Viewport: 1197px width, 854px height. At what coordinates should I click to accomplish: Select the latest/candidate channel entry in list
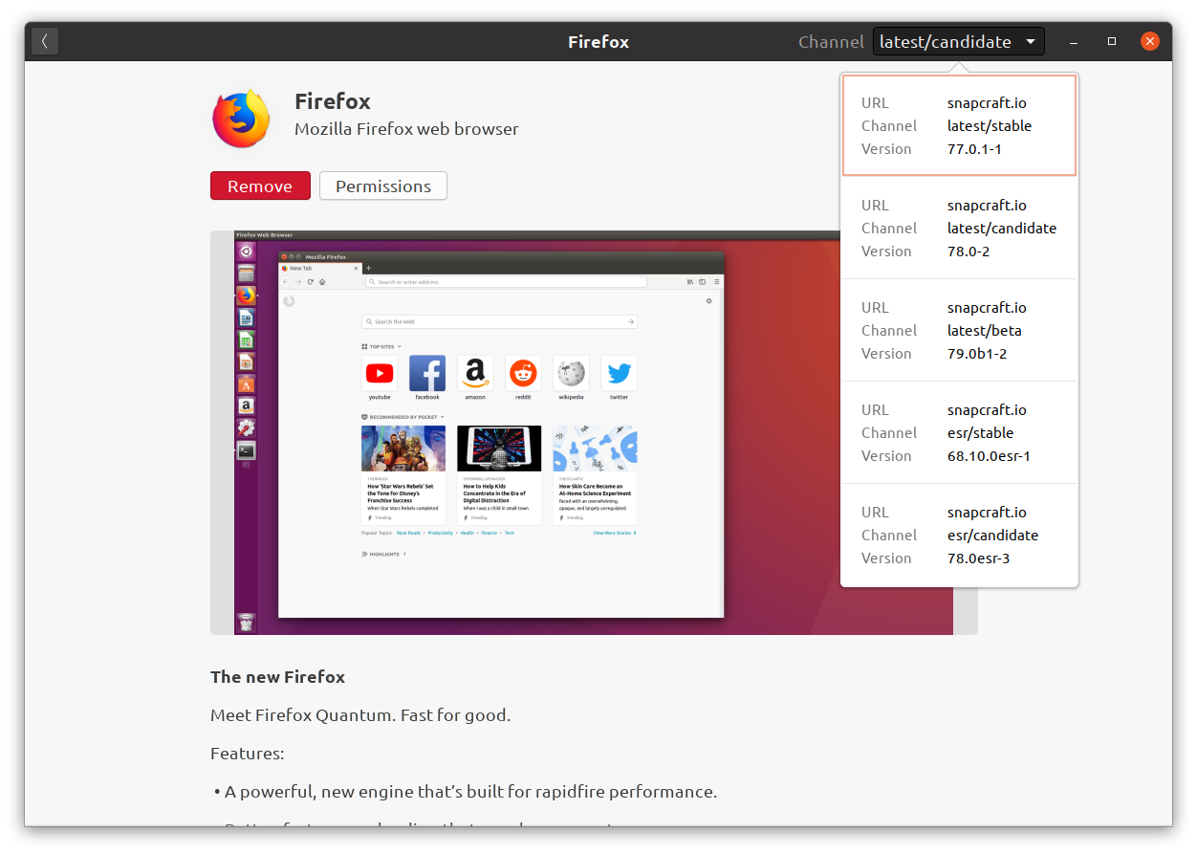coord(959,228)
